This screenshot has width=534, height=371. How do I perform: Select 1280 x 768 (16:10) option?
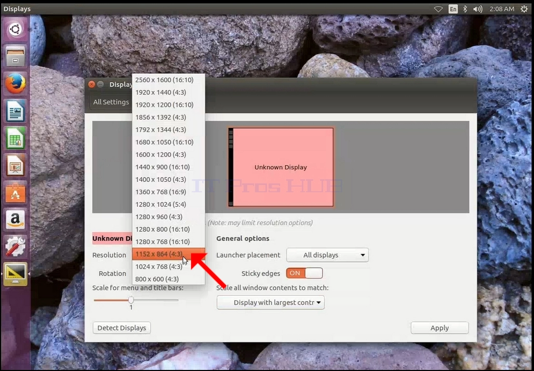point(169,242)
